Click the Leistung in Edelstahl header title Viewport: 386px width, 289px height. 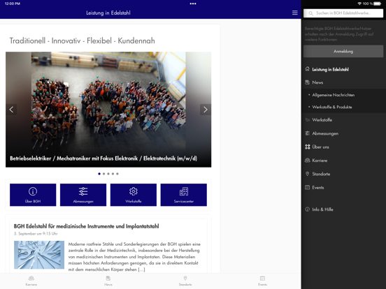coord(108,13)
